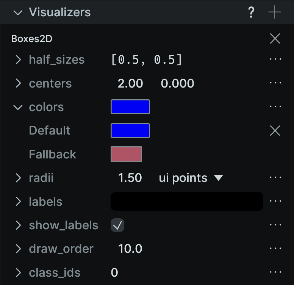Remove the Boxes2D visualizer
294x285 pixels.
click(x=275, y=39)
